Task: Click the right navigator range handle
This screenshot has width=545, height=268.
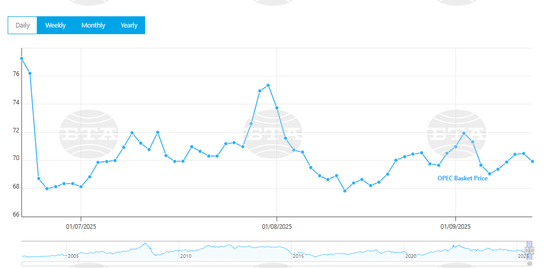Action: pos(532,250)
